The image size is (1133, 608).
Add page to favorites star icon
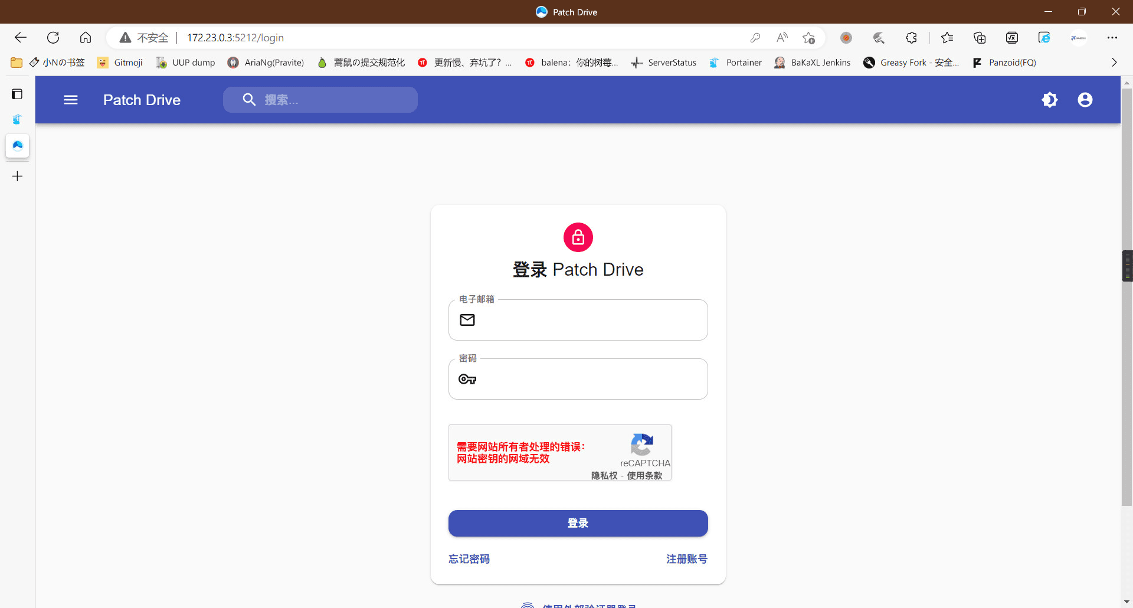808,38
